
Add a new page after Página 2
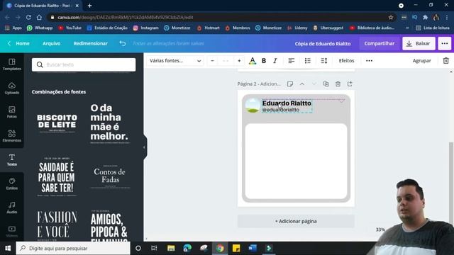click(350, 84)
